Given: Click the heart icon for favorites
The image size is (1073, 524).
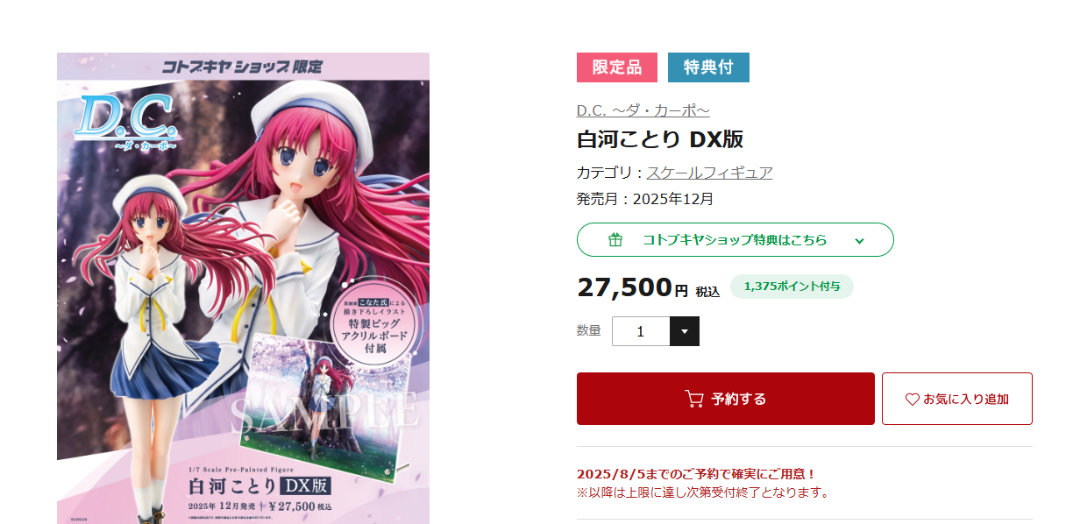Looking at the screenshot, I should [912, 399].
